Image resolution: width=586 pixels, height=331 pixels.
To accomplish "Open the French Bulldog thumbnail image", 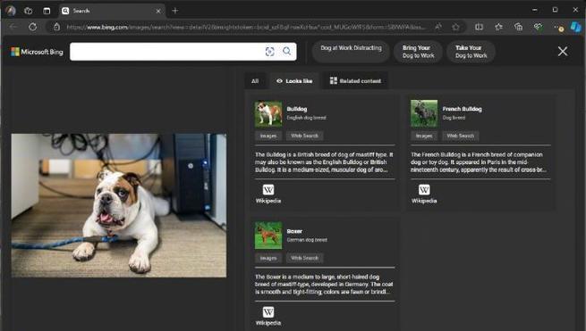I will (x=424, y=113).
